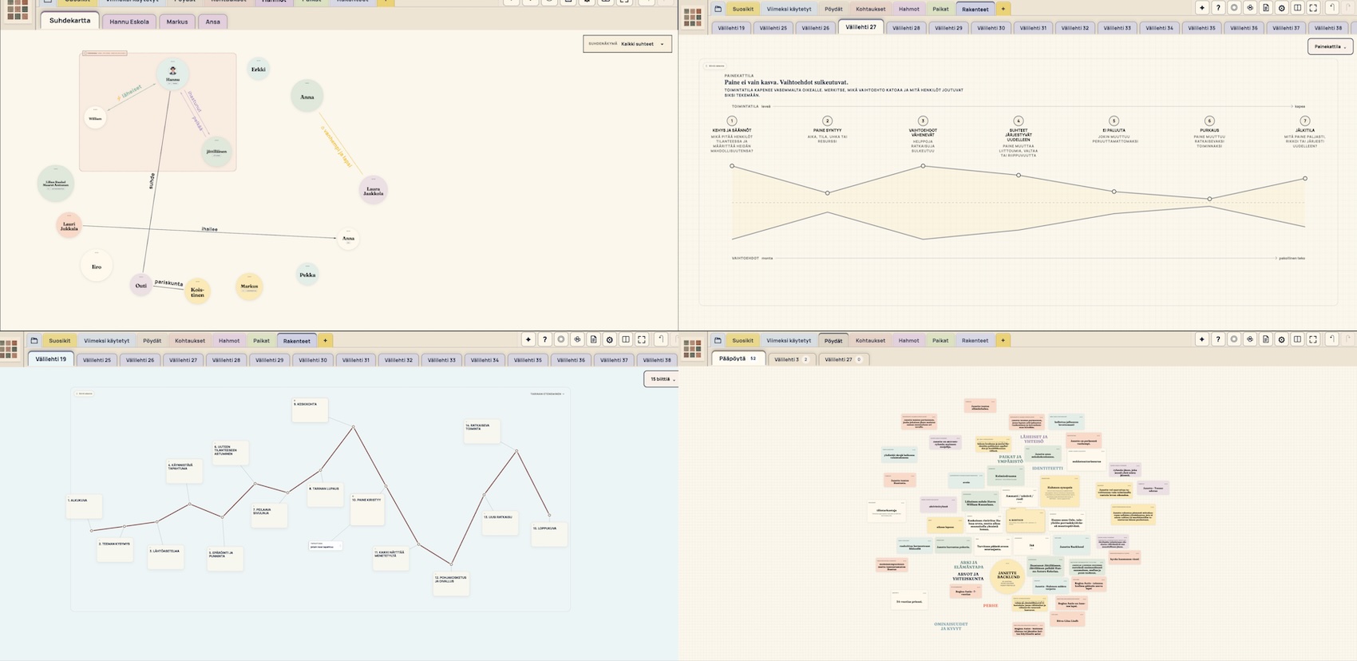Click the document page icon in Painekattila window

[x=1266, y=8]
